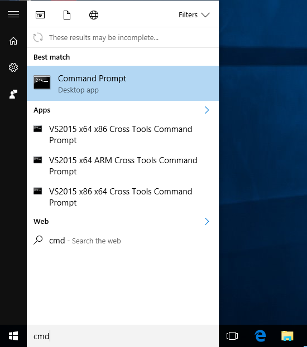Click the Apps section header
The height and width of the screenshot is (347, 307).
point(42,110)
